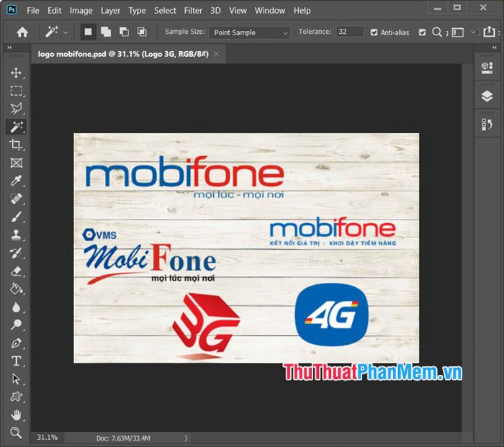Select the Pen tool
Viewport: 504px width, 447px height.
[16, 343]
